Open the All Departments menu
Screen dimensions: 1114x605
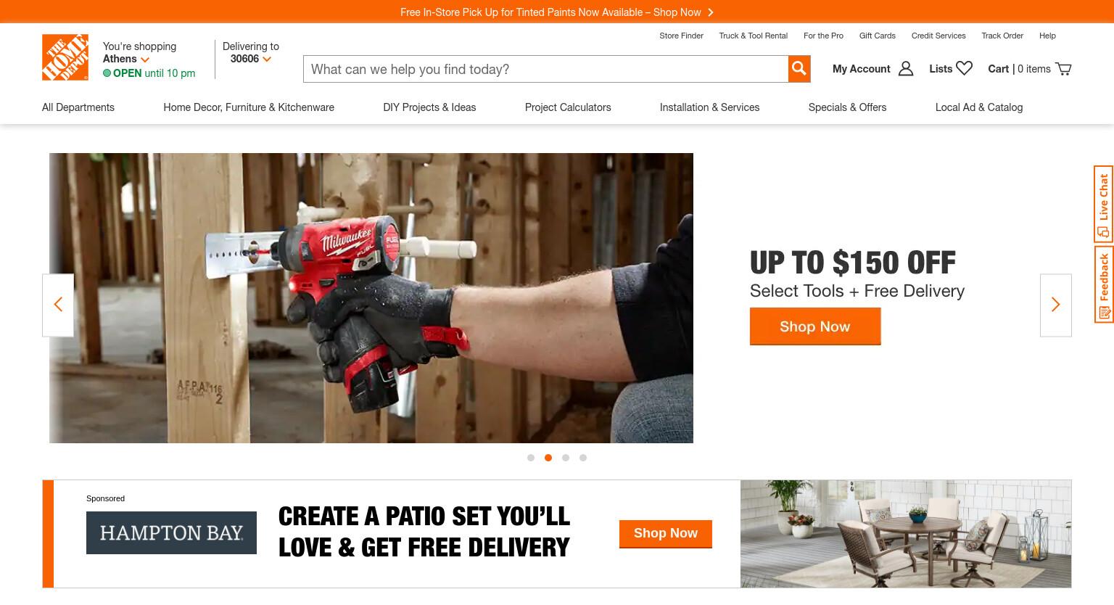pos(78,107)
